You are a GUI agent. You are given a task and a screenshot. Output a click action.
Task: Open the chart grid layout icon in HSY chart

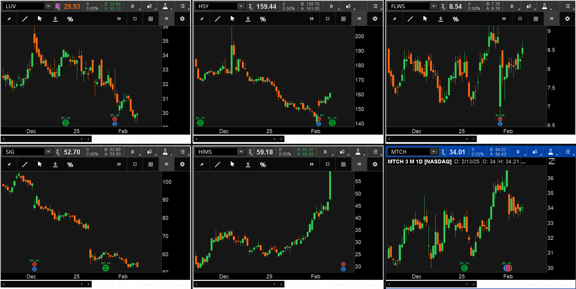[x=343, y=19]
